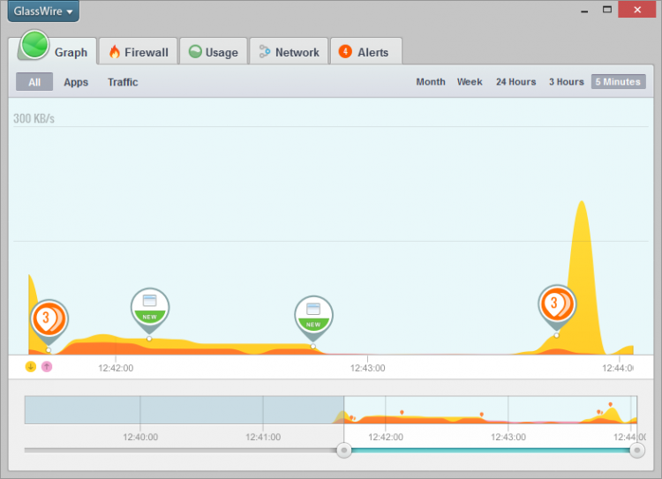
Task: Click the alert pin after 12:42:00 in mini timeline
Action: click(x=402, y=412)
